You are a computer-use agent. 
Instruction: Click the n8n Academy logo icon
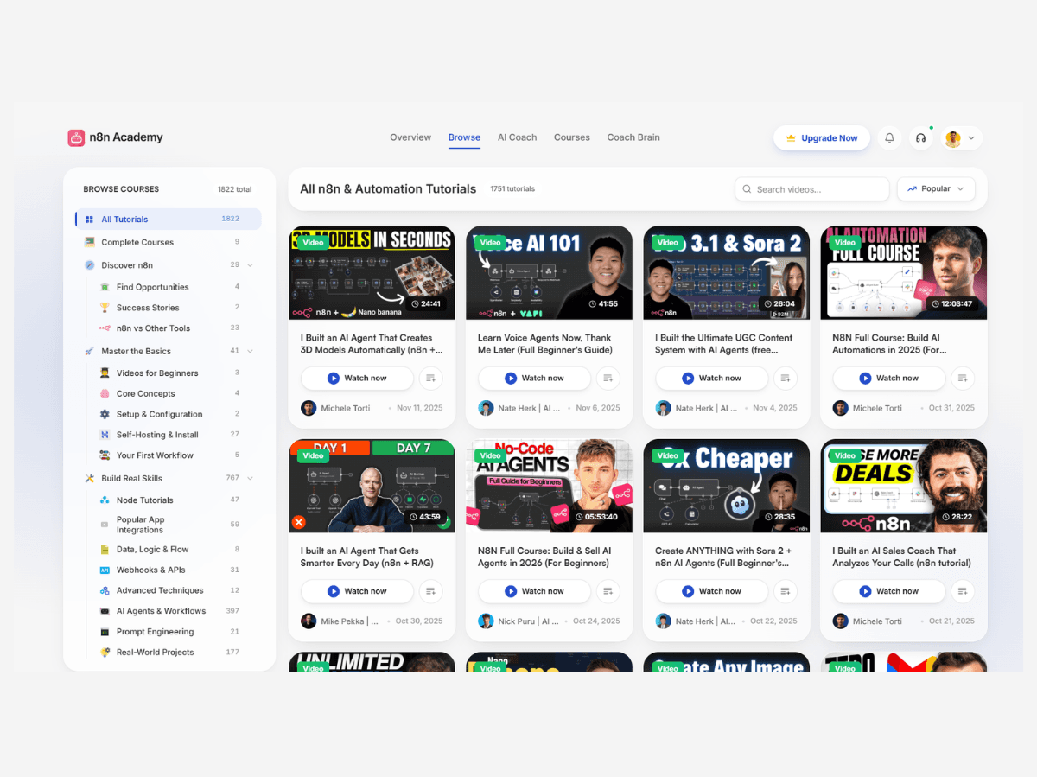[76, 137]
